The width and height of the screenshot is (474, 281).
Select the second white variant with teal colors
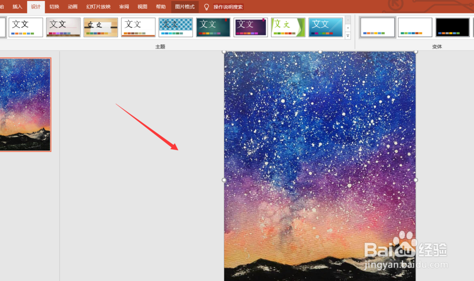click(x=415, y=27)
